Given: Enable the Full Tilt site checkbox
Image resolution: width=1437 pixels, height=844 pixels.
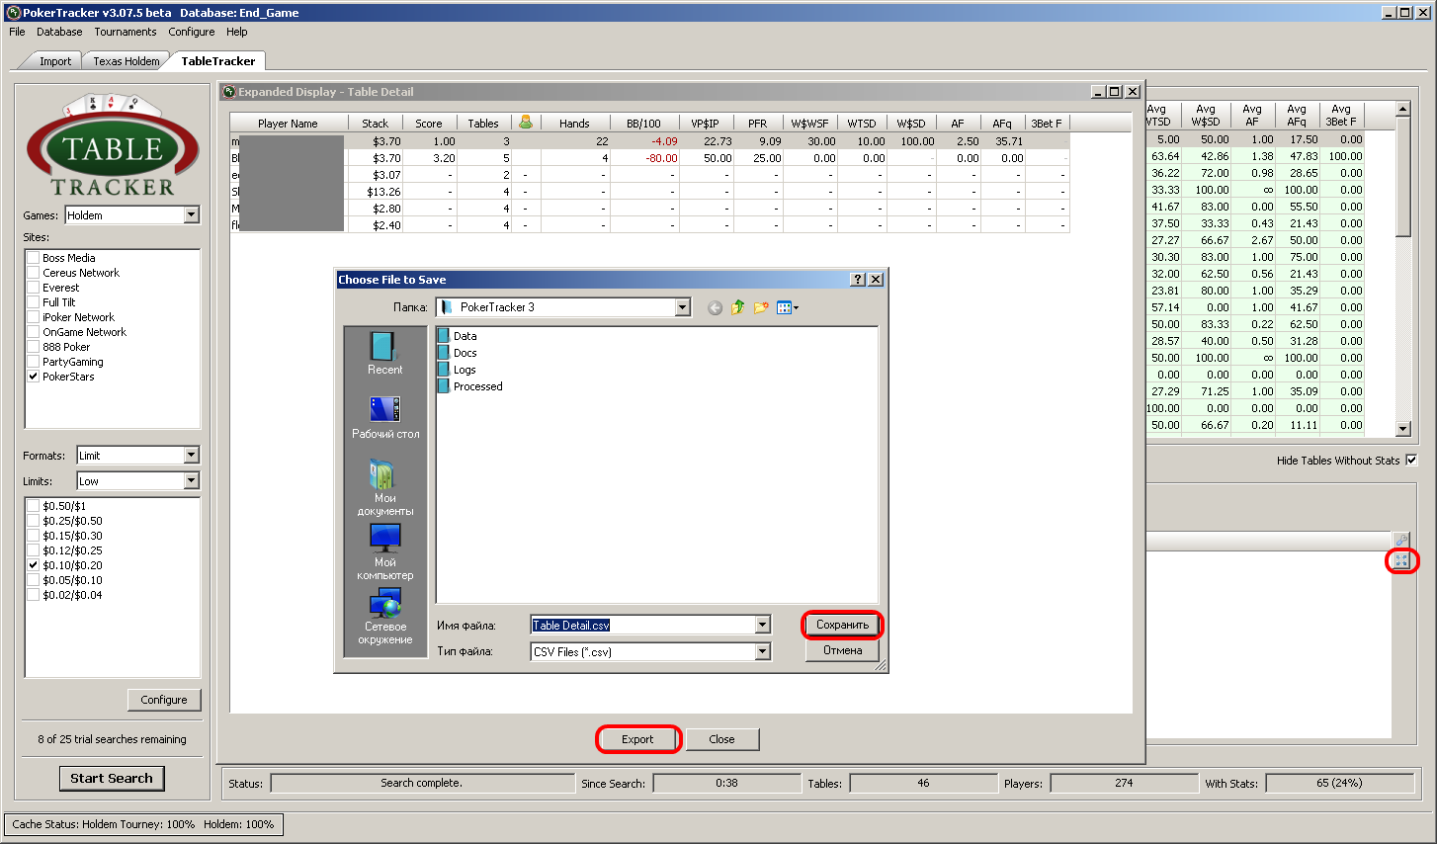Looking at the screenshot, I should [33, 302].
